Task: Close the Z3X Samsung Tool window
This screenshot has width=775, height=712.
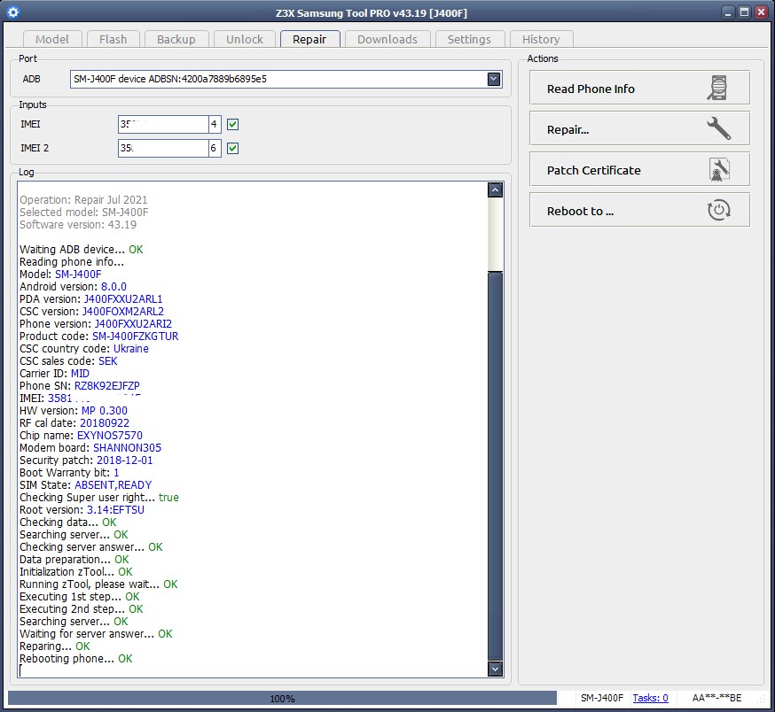Action: (x=761, y=12)
